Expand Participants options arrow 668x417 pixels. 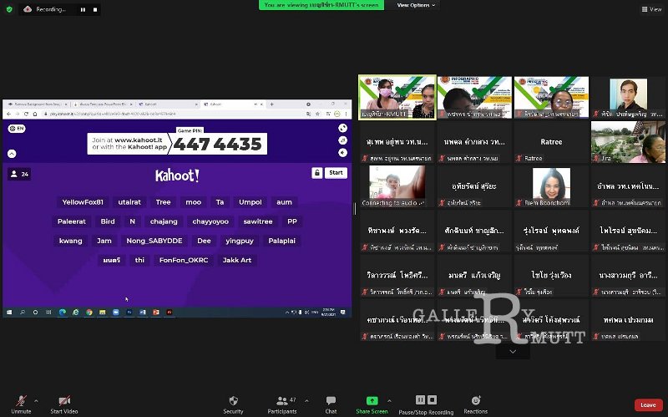coord(306,401)
